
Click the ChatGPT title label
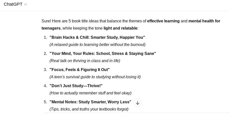pyautogui.click(x=13, y=4)
